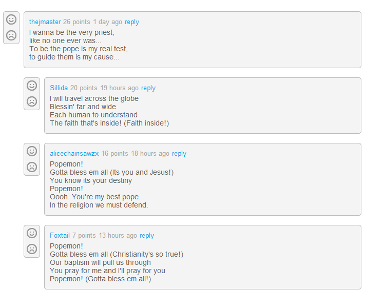The height and width of the screenshot is (291, 365).
Task: Click the smiley face on Sillida's comment
Action: pos(32,86)
